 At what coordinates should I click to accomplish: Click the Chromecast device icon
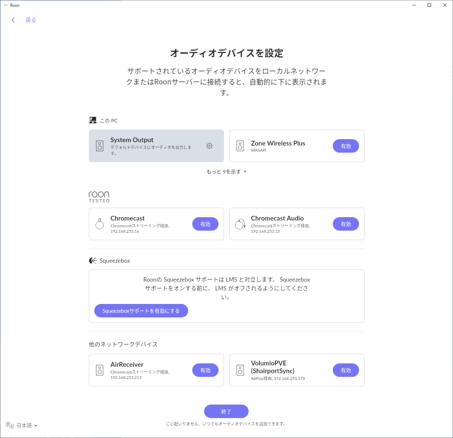click(x=100, y=224)
